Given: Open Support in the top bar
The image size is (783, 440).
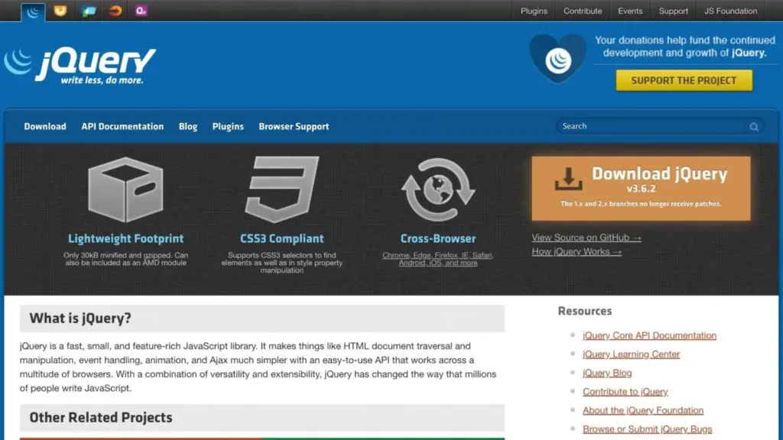Looking at the screenshot, I should [x=673, y=11].
